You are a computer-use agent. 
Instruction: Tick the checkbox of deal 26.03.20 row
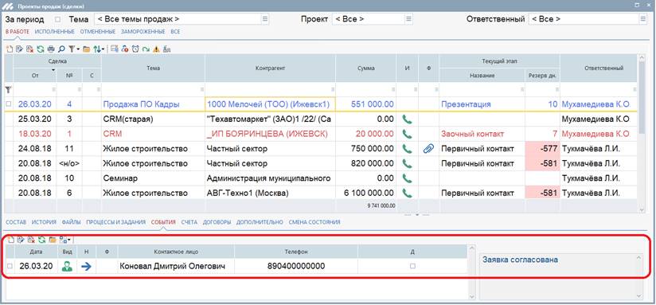pyautogui.click(x=9, y=104)
